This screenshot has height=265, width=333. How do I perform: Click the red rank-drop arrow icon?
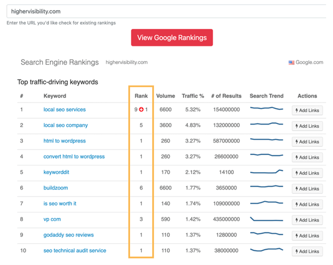point(141,110)
